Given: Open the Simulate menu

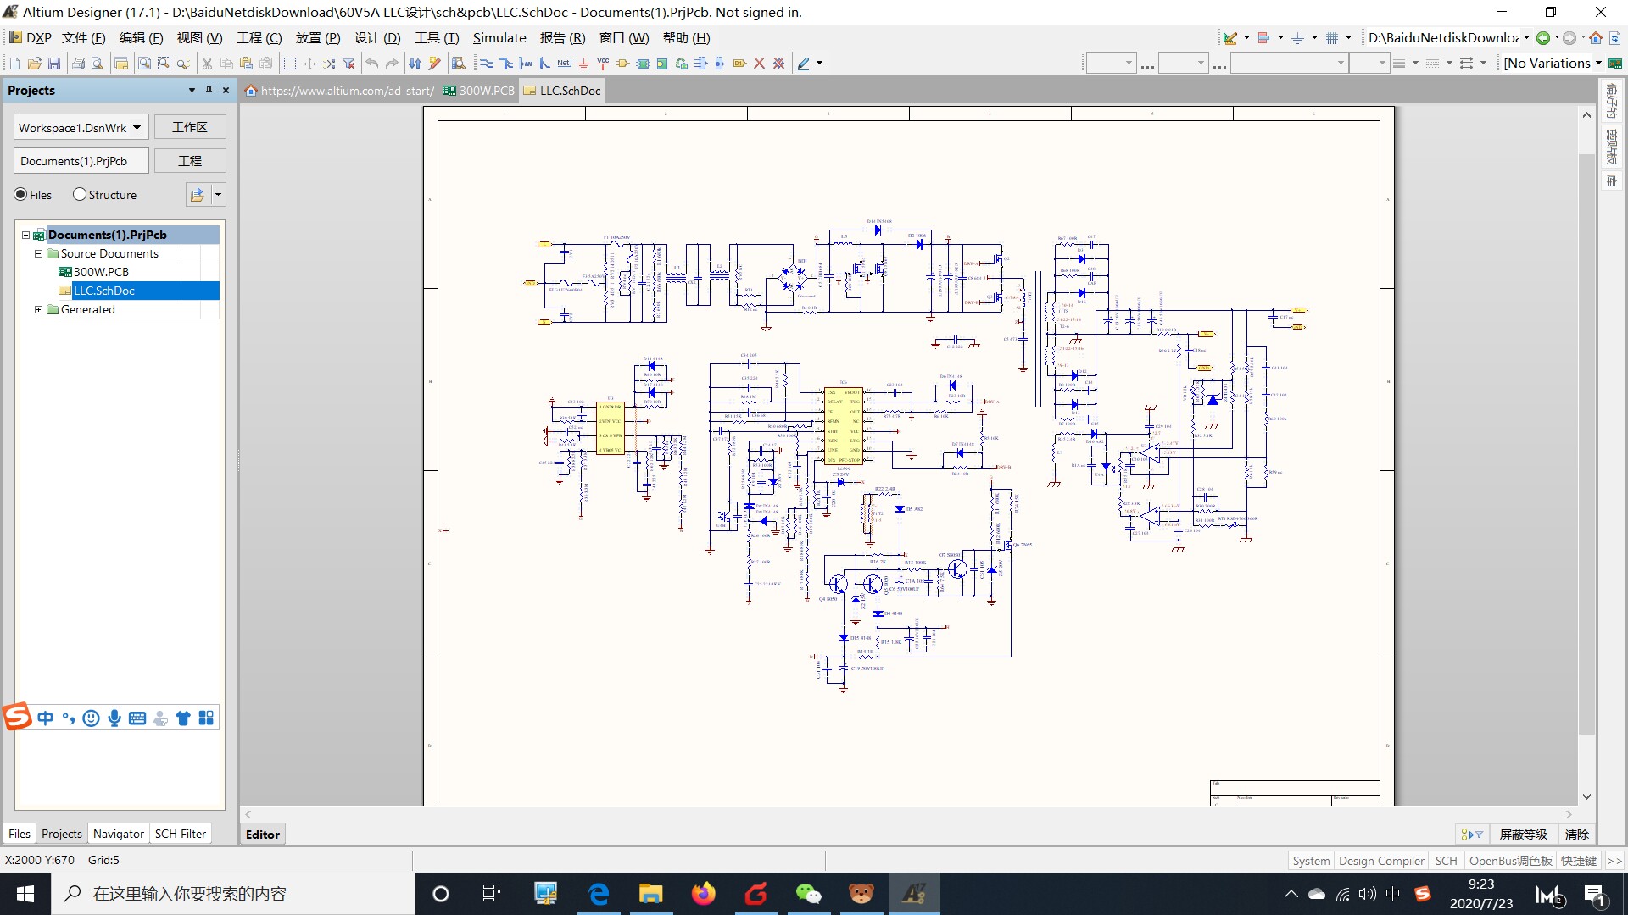Looking at the screenshot, I should [499, 38].
